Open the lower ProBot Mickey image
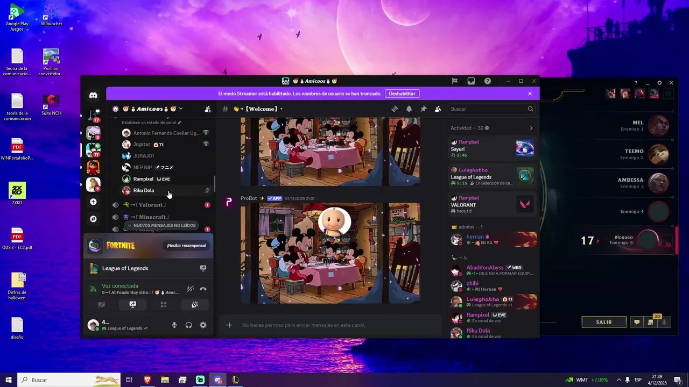 click(x=330, y=253)
